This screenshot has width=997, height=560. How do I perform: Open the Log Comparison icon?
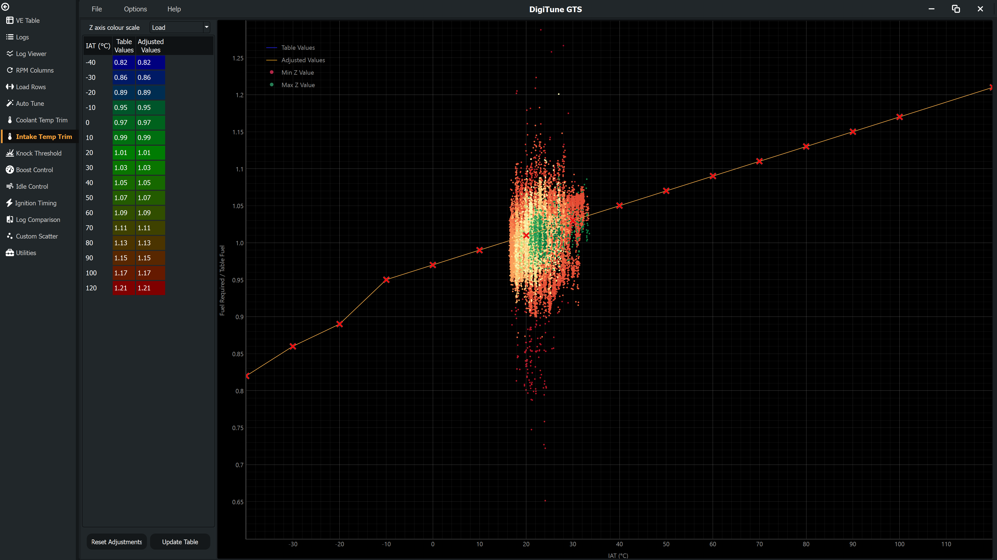tap(10, 220)
